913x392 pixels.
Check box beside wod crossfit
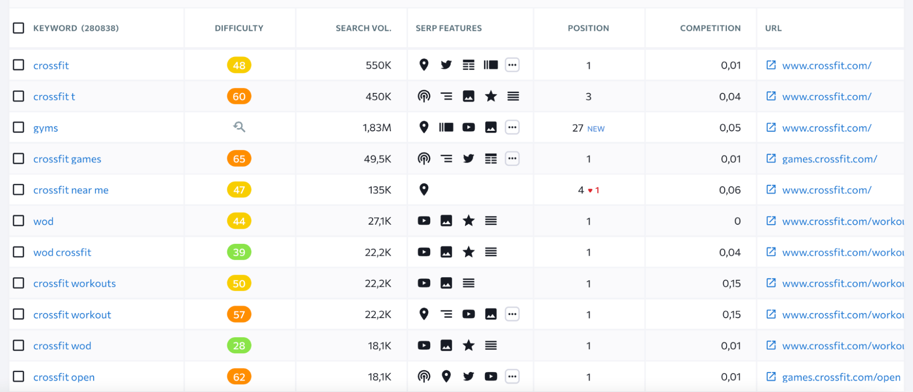19,252
